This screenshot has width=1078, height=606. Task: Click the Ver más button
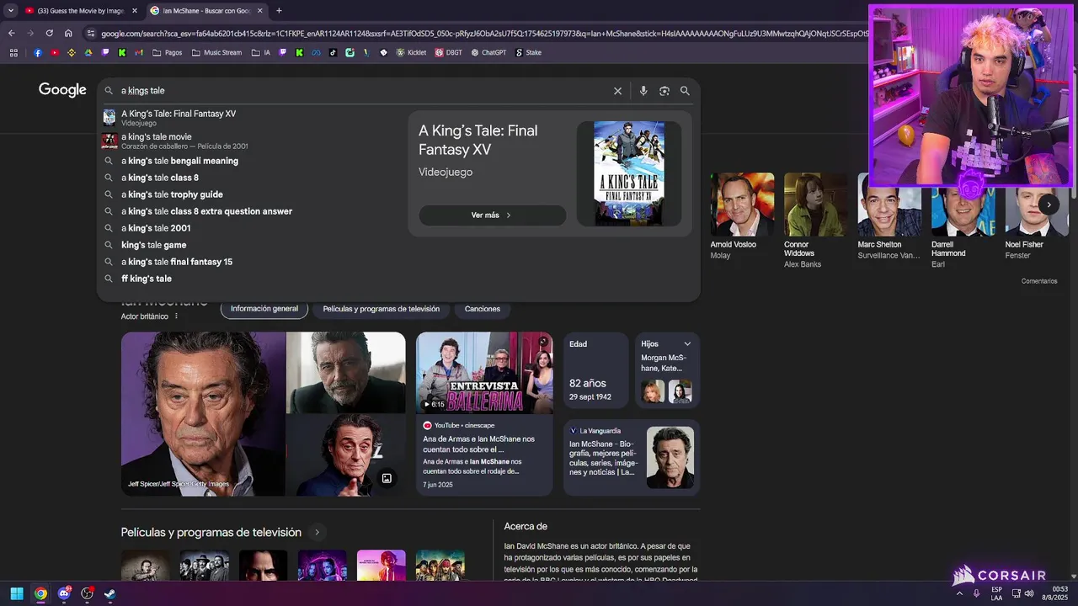pos(492,215)
